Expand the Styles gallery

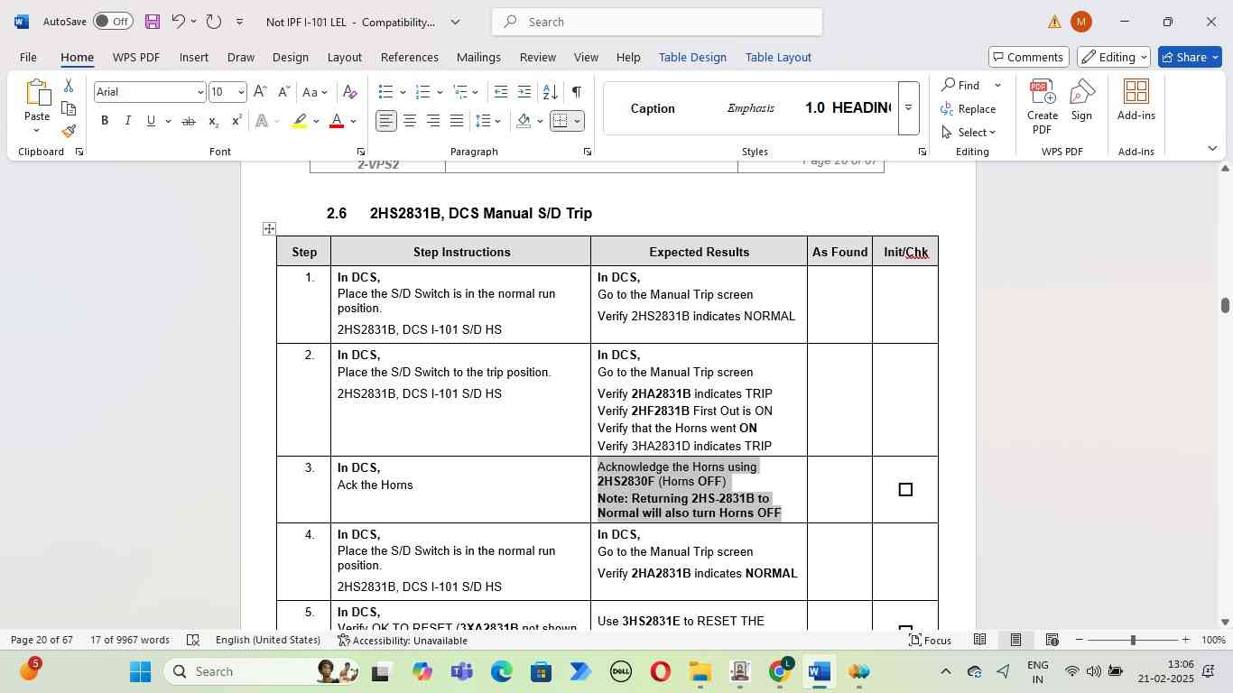coord(908,108)
